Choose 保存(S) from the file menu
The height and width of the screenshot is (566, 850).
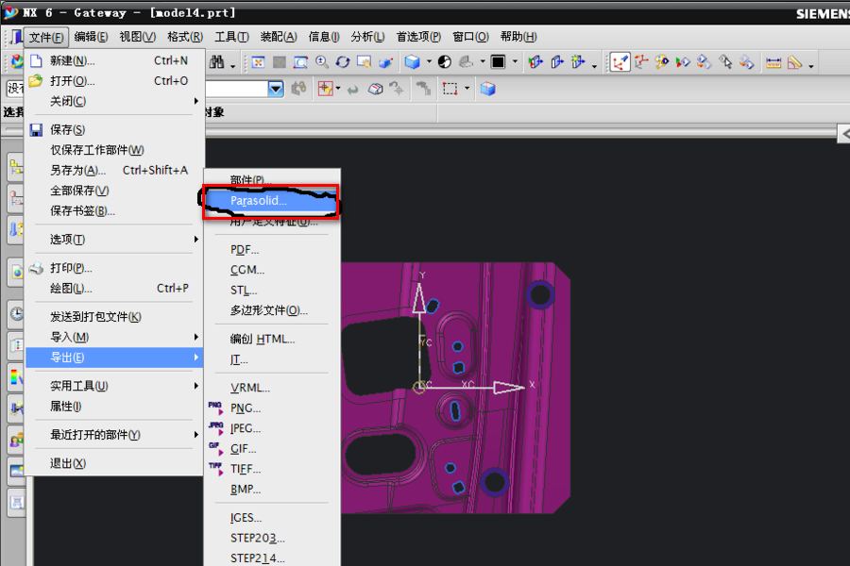point(115,130)
